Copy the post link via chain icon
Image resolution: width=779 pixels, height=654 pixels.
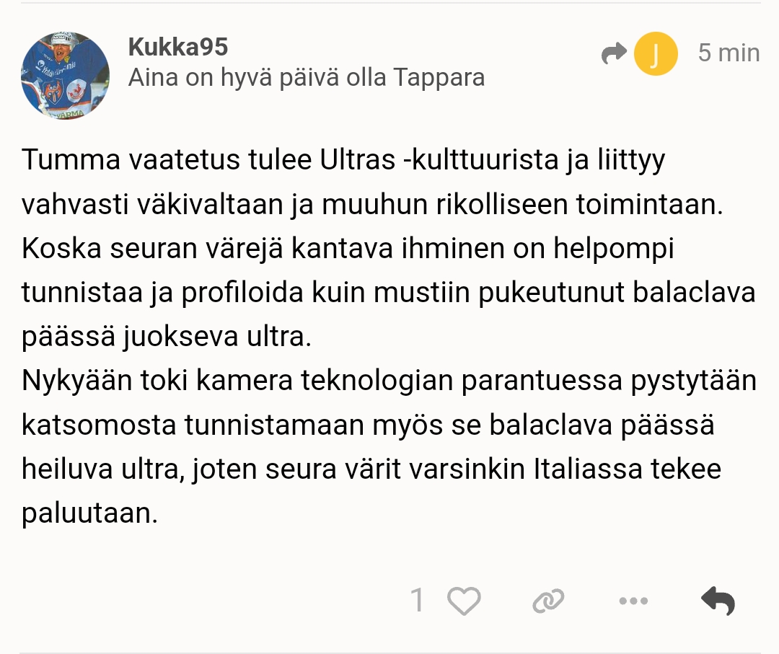coord(548,600)
